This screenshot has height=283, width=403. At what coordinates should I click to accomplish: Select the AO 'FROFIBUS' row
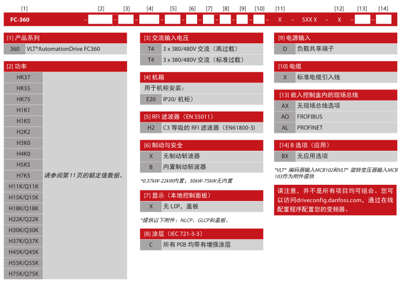coord(335,117)
